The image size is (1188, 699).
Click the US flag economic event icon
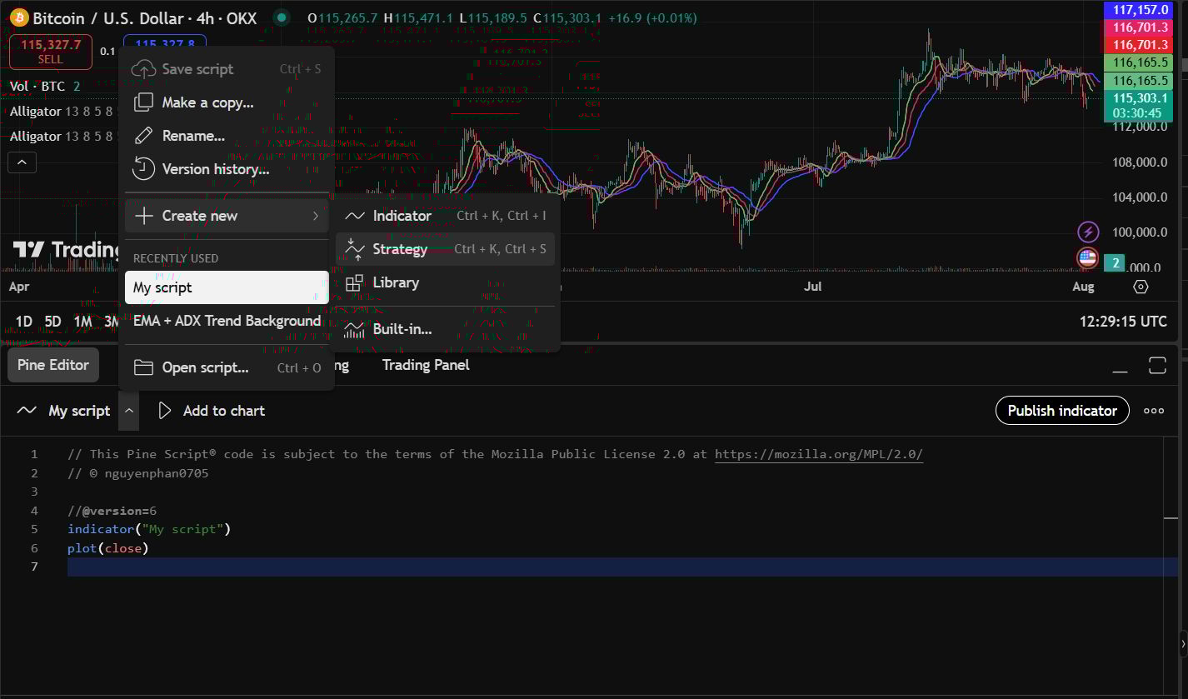1087,258
